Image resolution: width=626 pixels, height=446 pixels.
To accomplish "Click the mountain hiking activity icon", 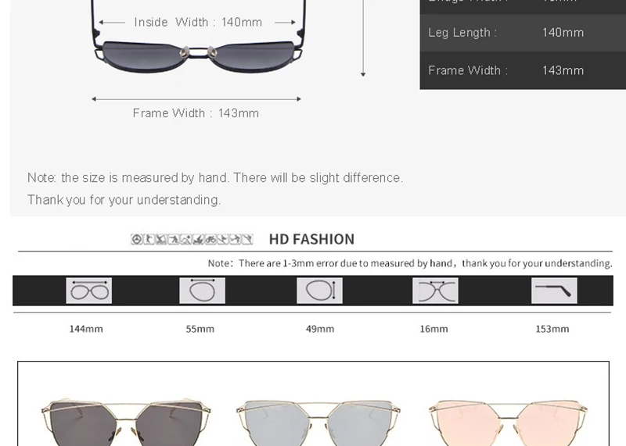I will coord(186,239).
